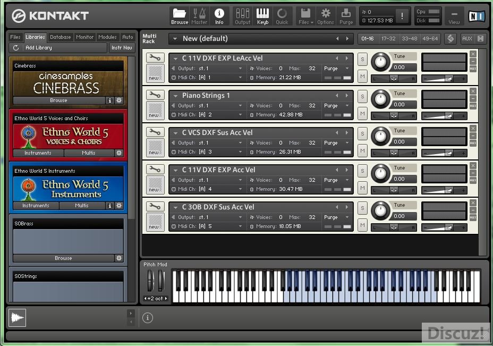Solo the Piano Strings 1 instrument
This screenshot has width=493, height=346.
tap(362, 96)
